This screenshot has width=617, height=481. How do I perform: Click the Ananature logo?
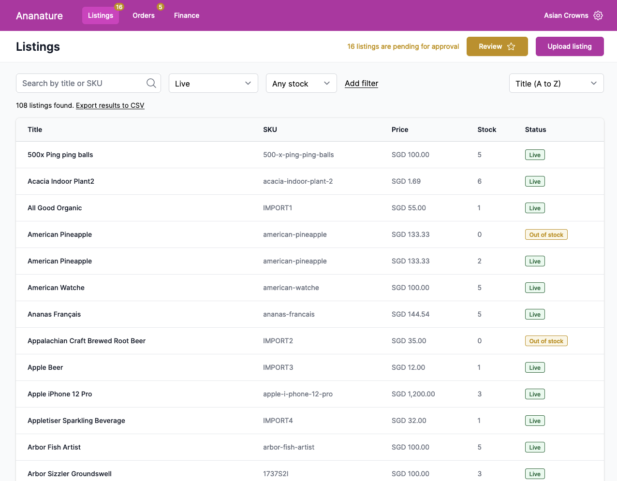pos(39,15)
